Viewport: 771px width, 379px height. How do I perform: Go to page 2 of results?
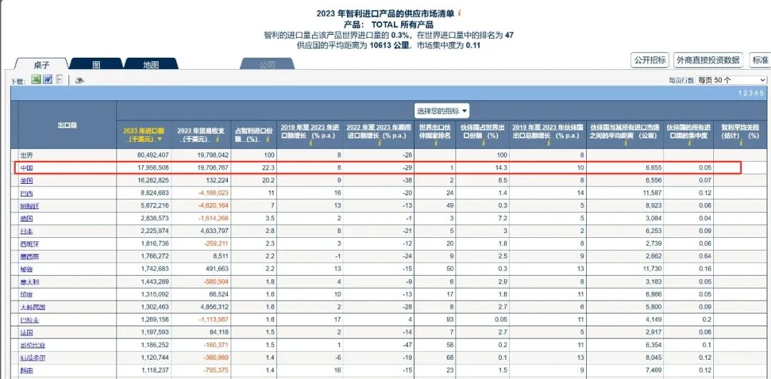pyautogui.click(x=745, y=93)
